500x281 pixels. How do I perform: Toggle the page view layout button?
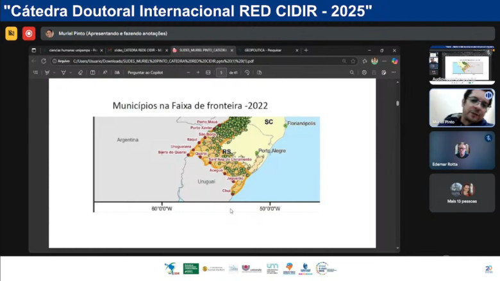93,72
